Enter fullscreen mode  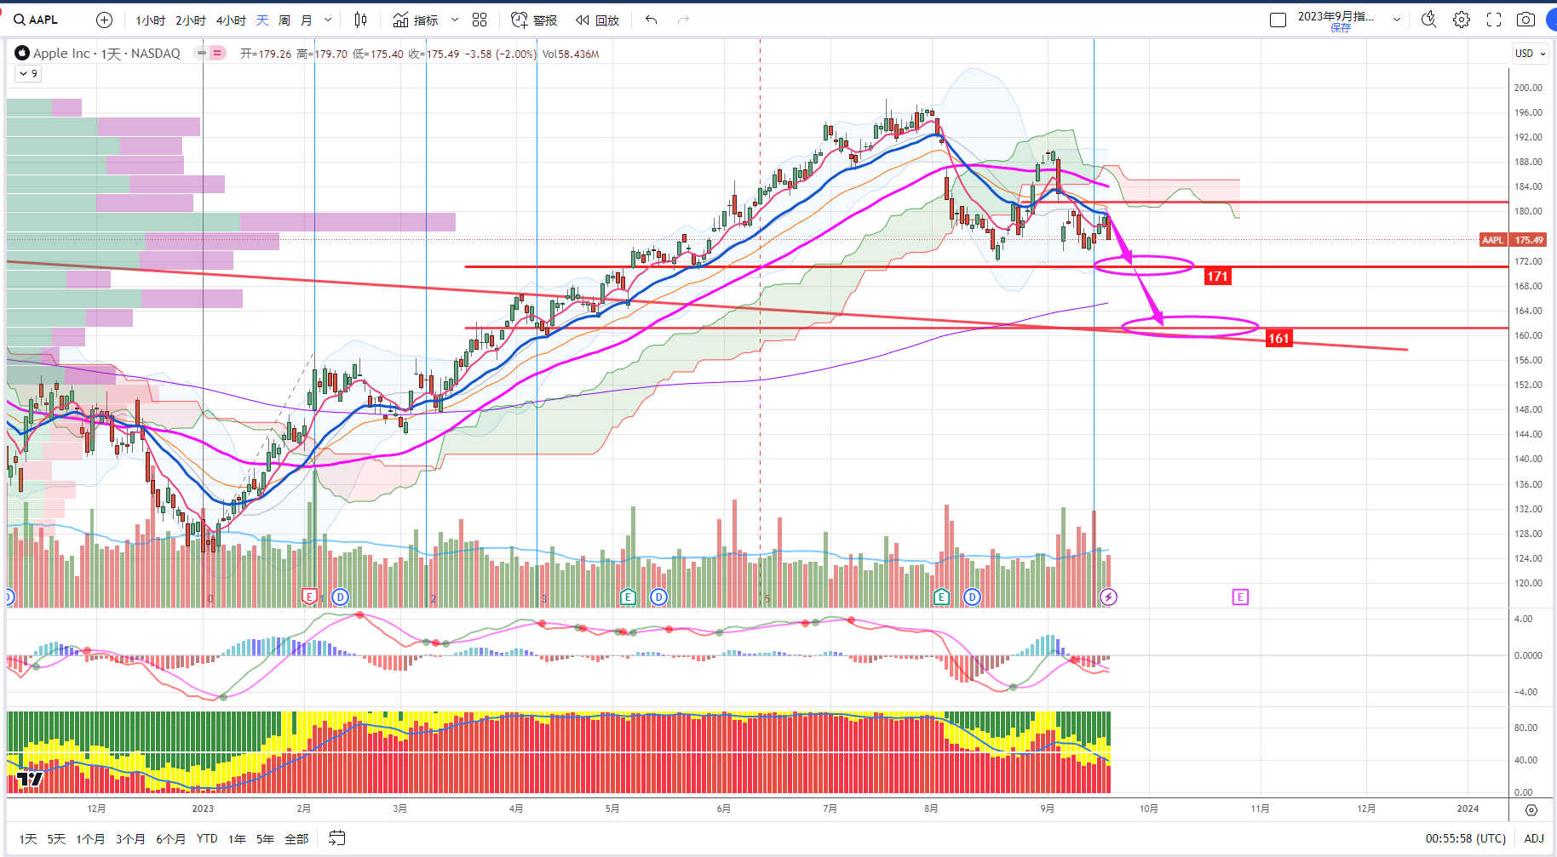click(1494, 20)
